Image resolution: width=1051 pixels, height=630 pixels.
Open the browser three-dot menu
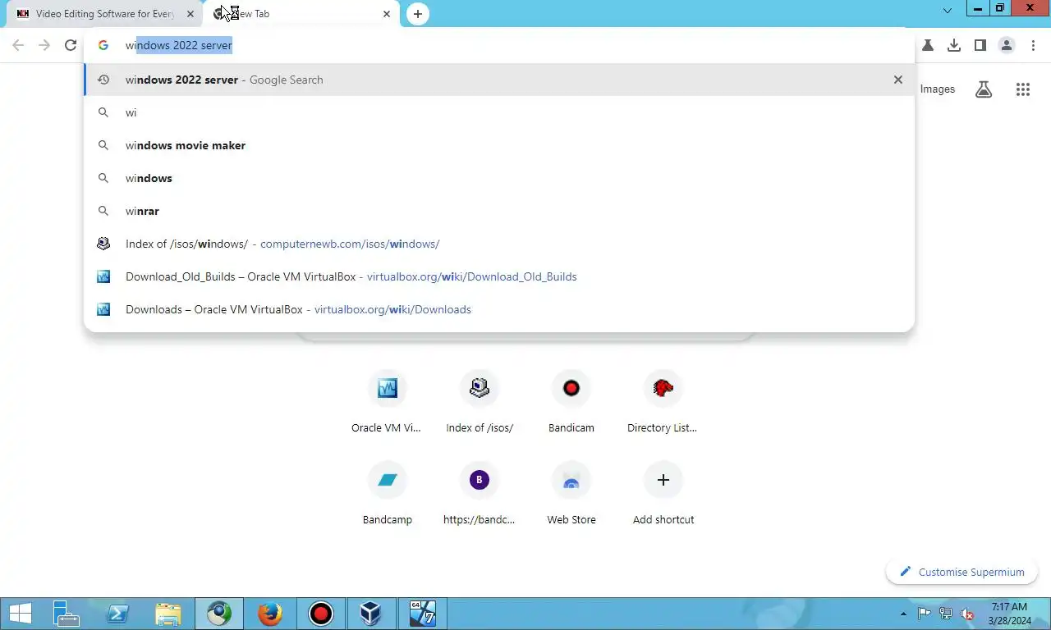(1033, 46)
